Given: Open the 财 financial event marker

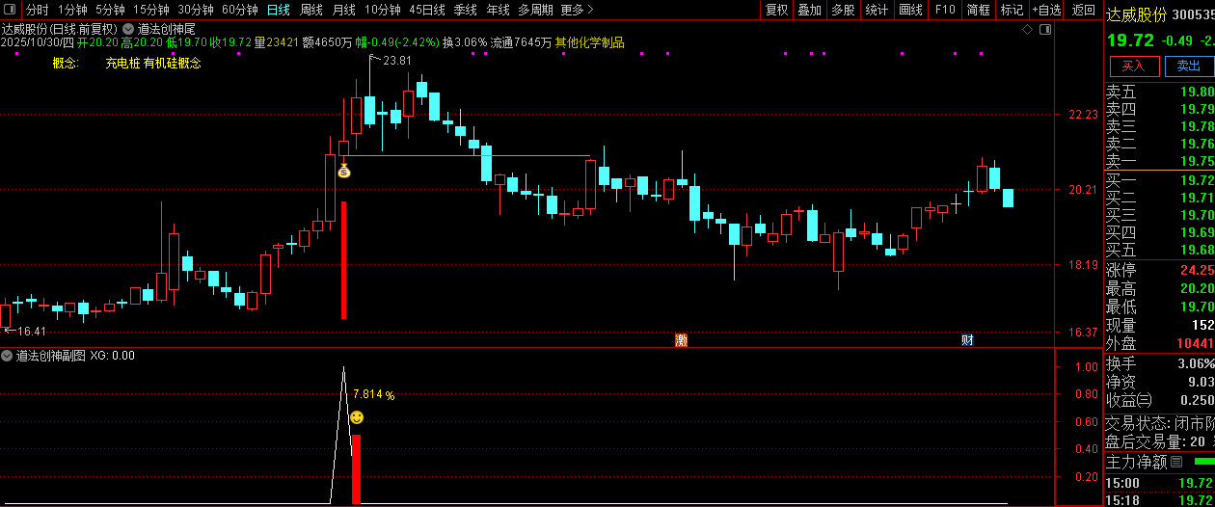Looking at the screenshot, I should (x=967, y=339).
